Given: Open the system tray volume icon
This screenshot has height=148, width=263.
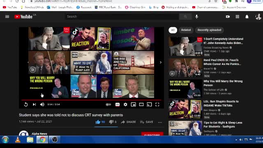Looking at the screenshot, I should 241,140.
